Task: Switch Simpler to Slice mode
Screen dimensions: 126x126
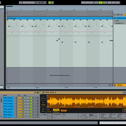Action: (x=43, y=110)
